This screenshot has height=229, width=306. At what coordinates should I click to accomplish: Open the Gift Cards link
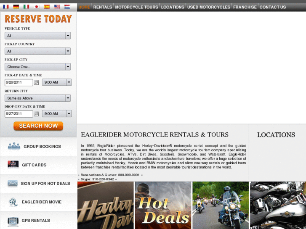click(34, 165)
